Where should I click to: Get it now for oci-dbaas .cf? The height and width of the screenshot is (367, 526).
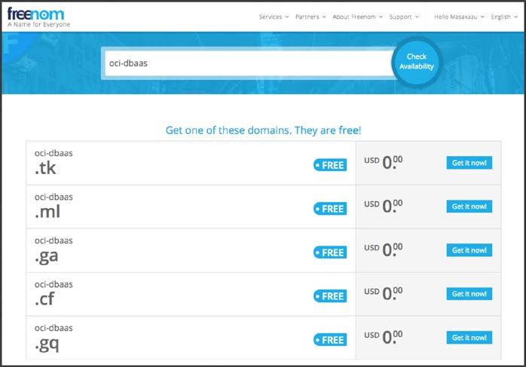tap(469, 294)
